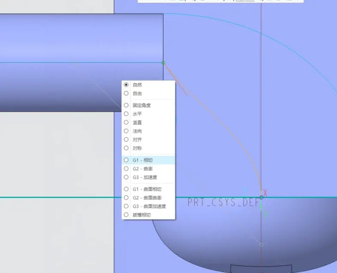Choose the 水平 constraint option
337x273 pixels.
click(x=148, y=114)
